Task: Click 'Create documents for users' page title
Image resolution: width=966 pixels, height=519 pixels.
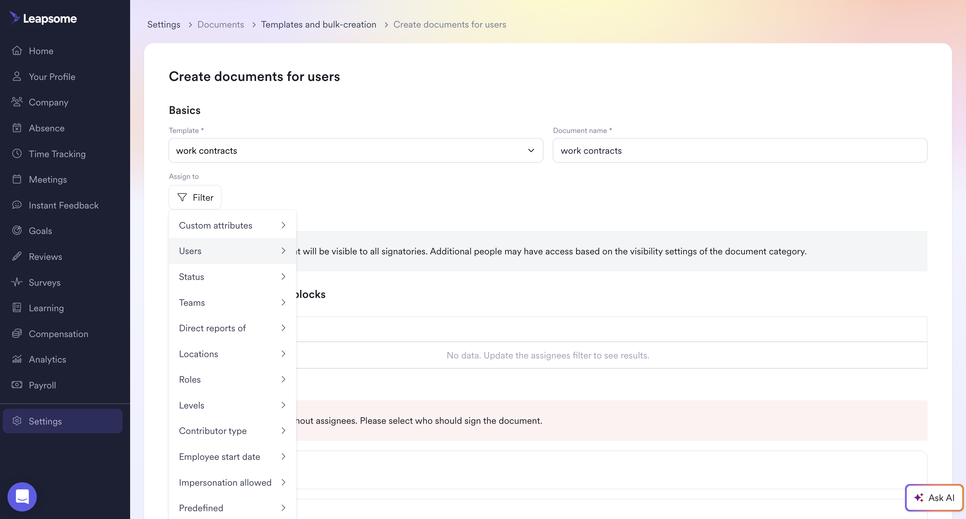Action: (254, 77)
